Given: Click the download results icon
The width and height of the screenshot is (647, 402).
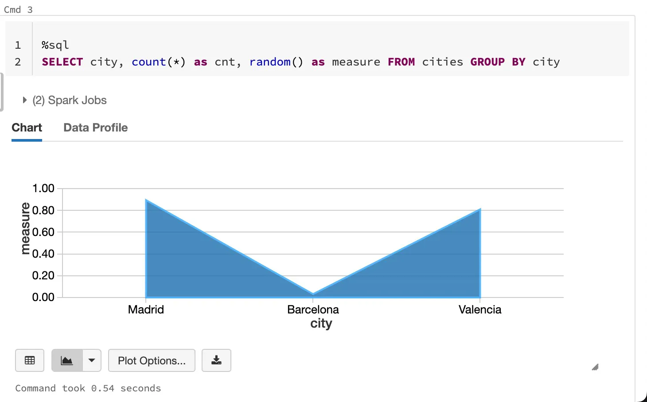Looking at the screenshot, I should (216, 360).
